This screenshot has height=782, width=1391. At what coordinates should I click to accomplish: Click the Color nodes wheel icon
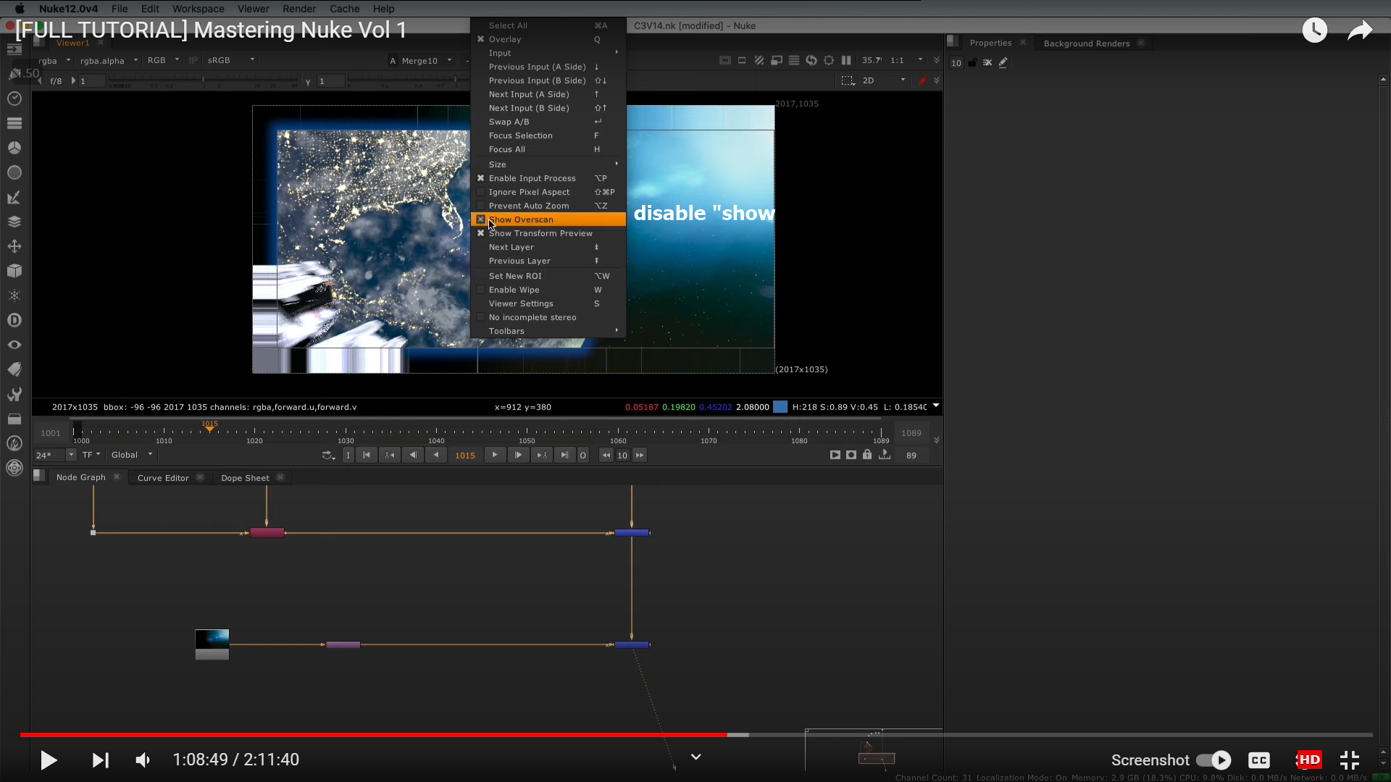point(14,148)
